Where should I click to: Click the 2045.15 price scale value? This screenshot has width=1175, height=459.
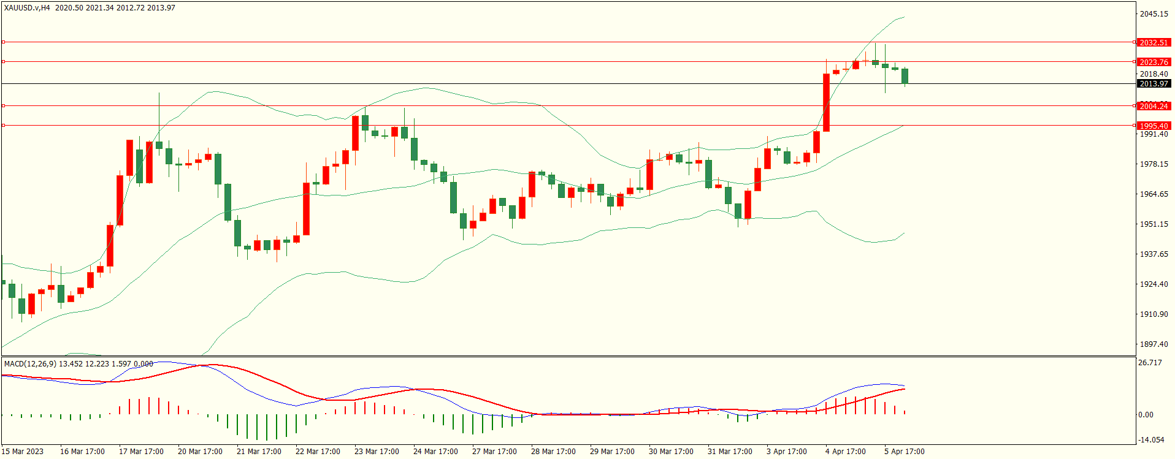tap(1154, 13)
